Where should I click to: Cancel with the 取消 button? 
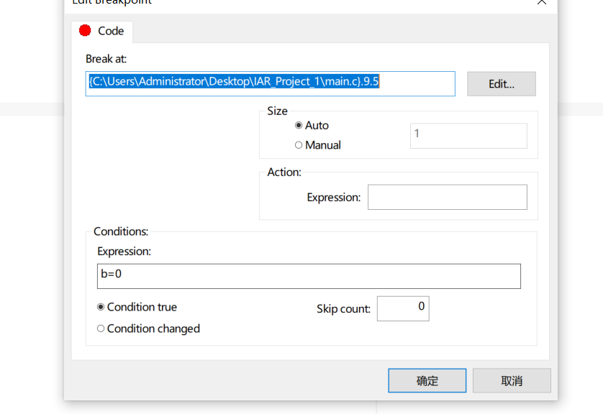[512, 381]
